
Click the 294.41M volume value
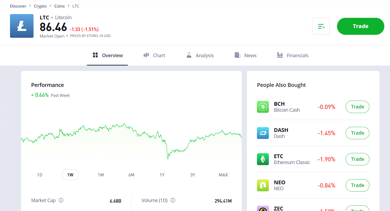click(x=223, y=201)
